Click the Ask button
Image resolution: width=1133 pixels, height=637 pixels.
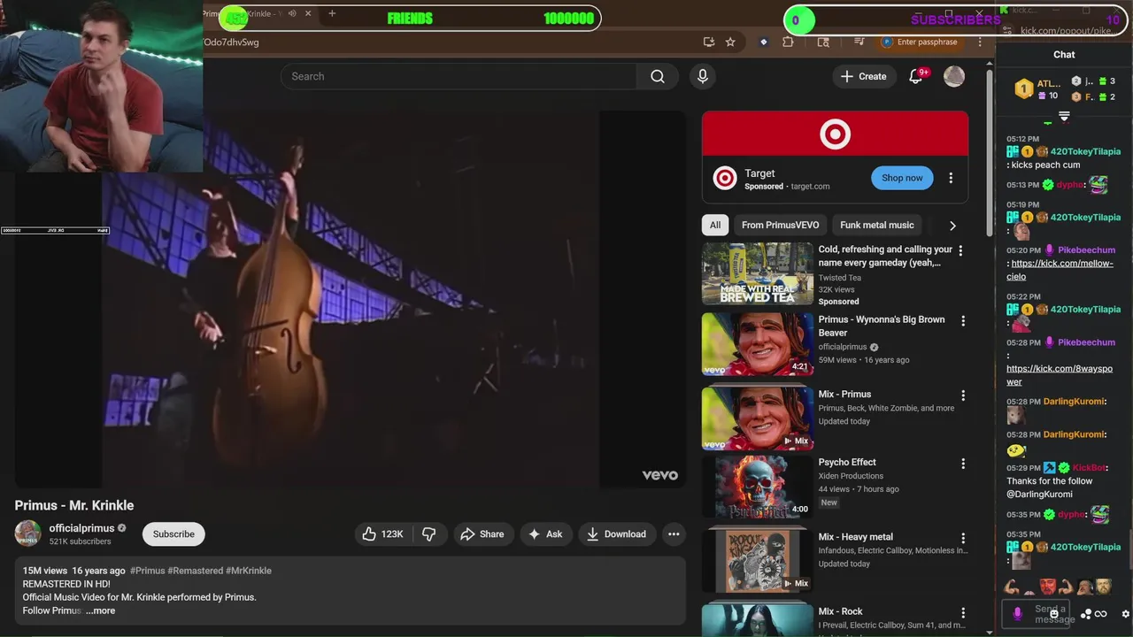point(545,533)
